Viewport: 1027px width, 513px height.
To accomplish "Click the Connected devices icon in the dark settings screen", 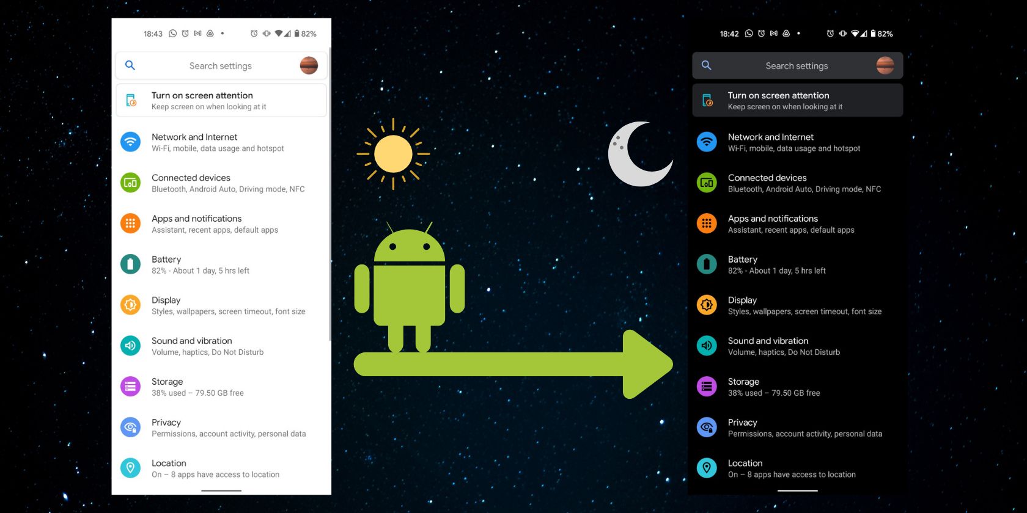I will (707, 183).
